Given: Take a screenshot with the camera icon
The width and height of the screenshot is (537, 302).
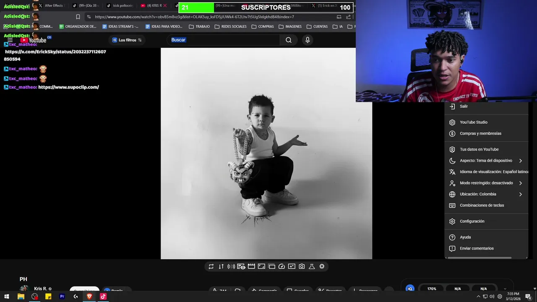Looking at the screenshot, I should 302,266.
